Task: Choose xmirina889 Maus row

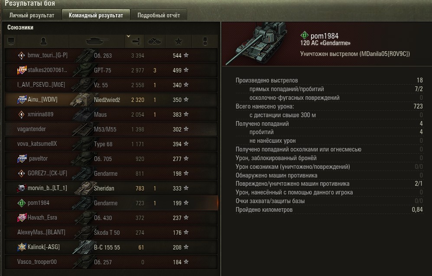Action: [111, 114]
